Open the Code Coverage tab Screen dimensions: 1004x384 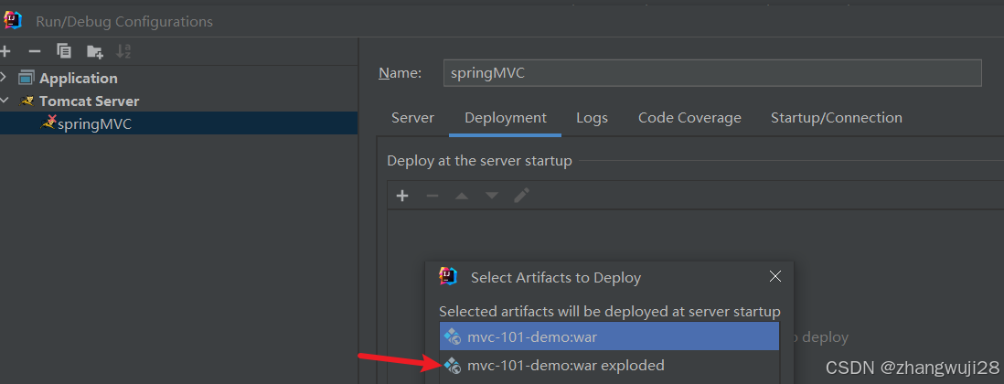point(689,118)
